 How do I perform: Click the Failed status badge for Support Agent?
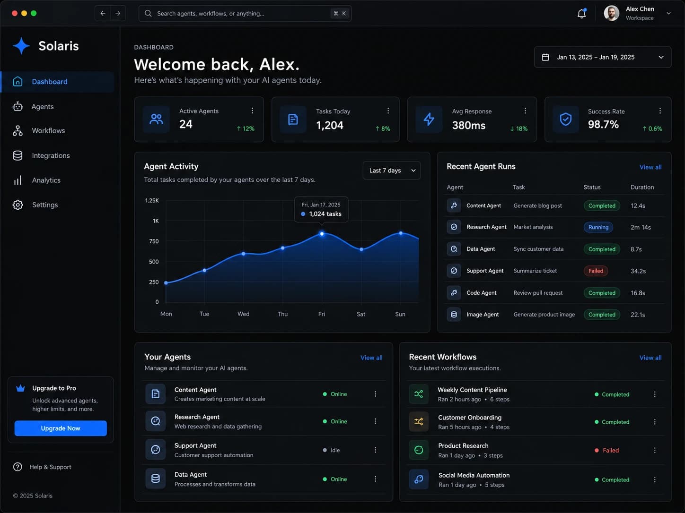coord(596,271)
